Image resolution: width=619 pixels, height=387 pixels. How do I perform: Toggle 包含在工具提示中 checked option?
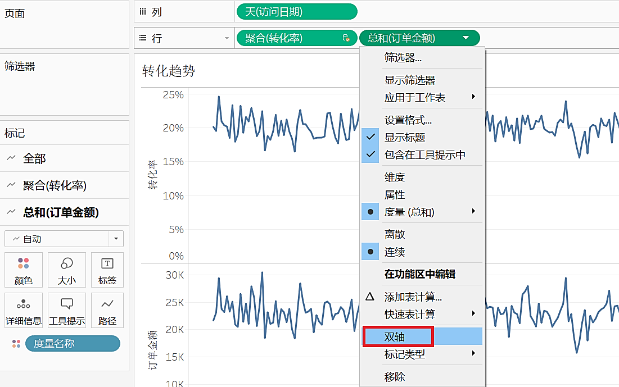pyautogui.click(x=422, y=154)
